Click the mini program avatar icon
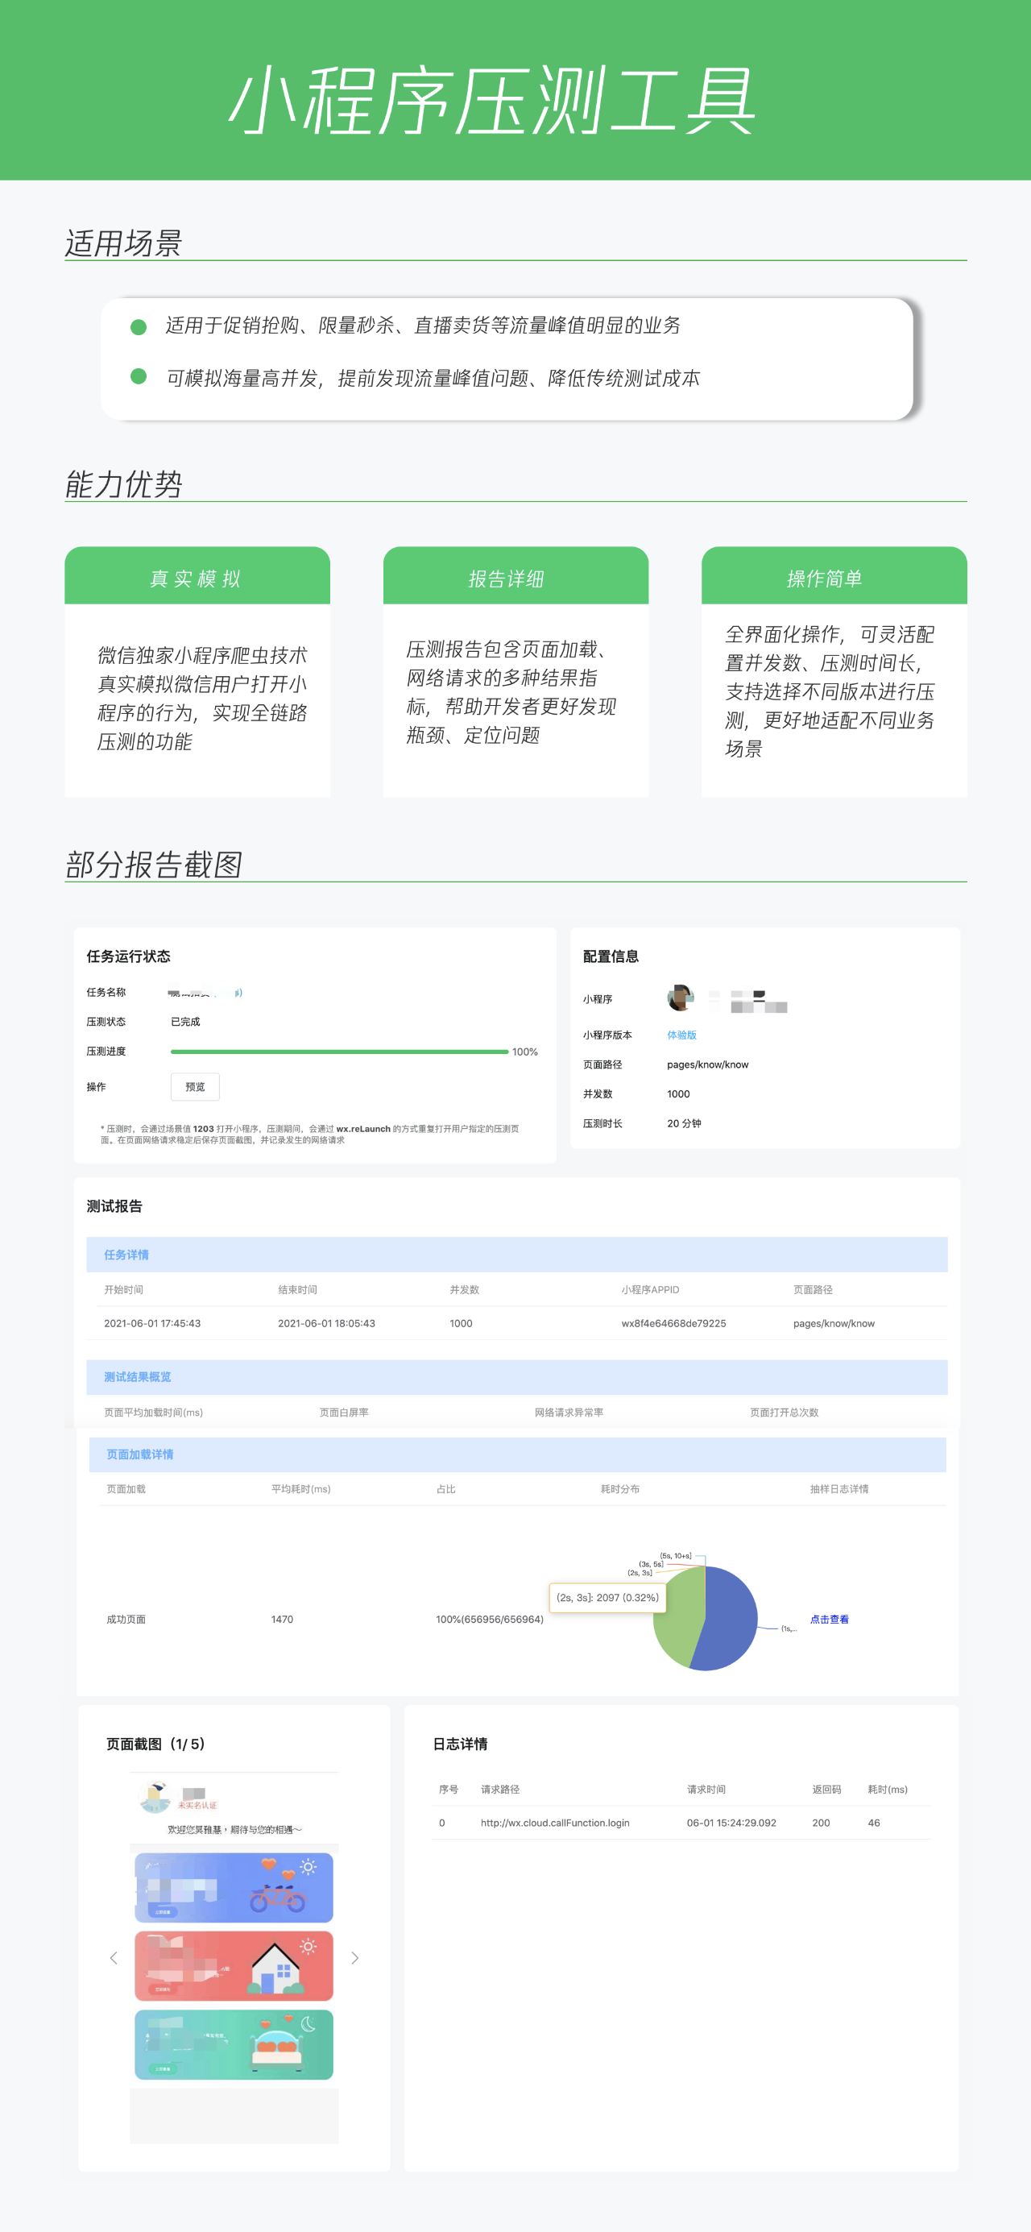This screenshot has height=2232, width=1031. [680, 998]
